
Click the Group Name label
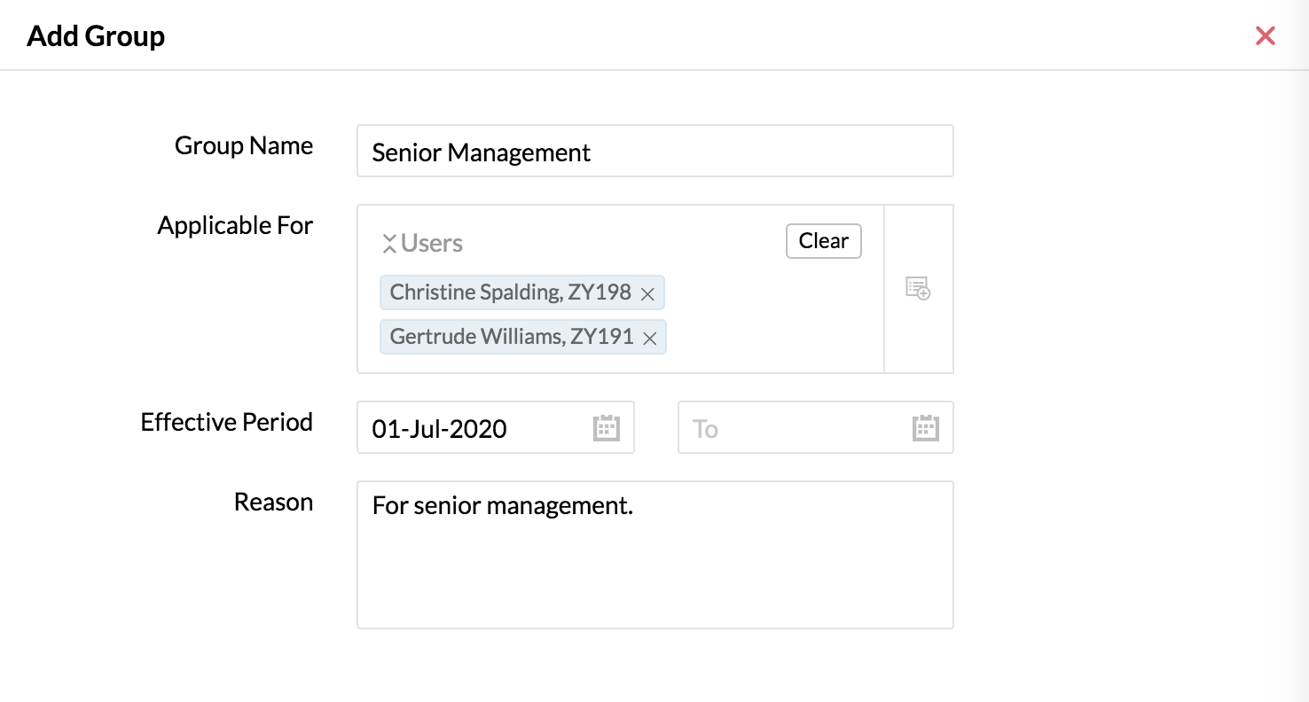click(244, 145)
